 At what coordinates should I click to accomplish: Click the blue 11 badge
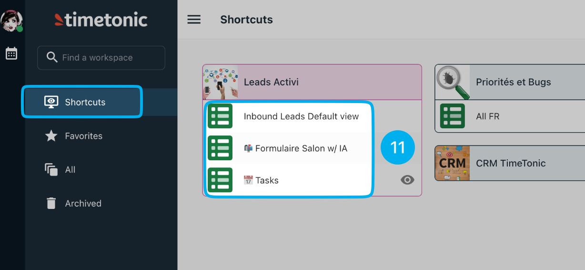click(x=398, y=147)
